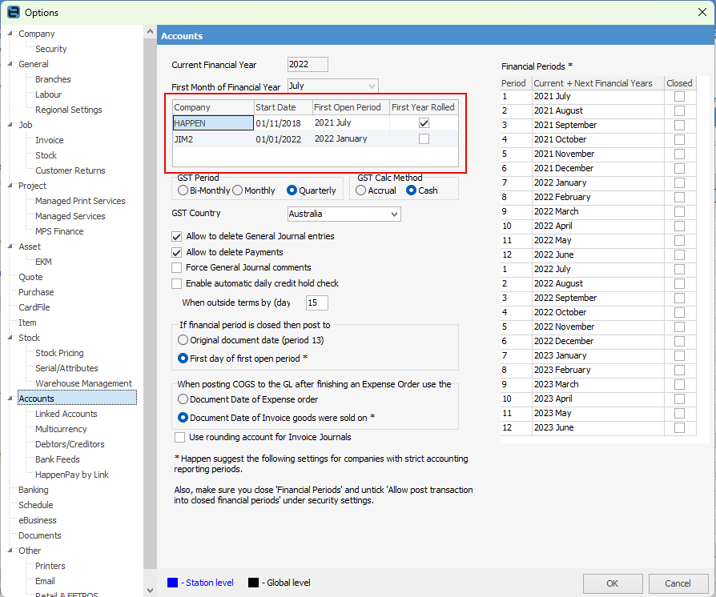Collapse the Accounts section header arrow
The height and width of the screenshot is (597, 716).
pyautogui.click(x=10, y=399)
